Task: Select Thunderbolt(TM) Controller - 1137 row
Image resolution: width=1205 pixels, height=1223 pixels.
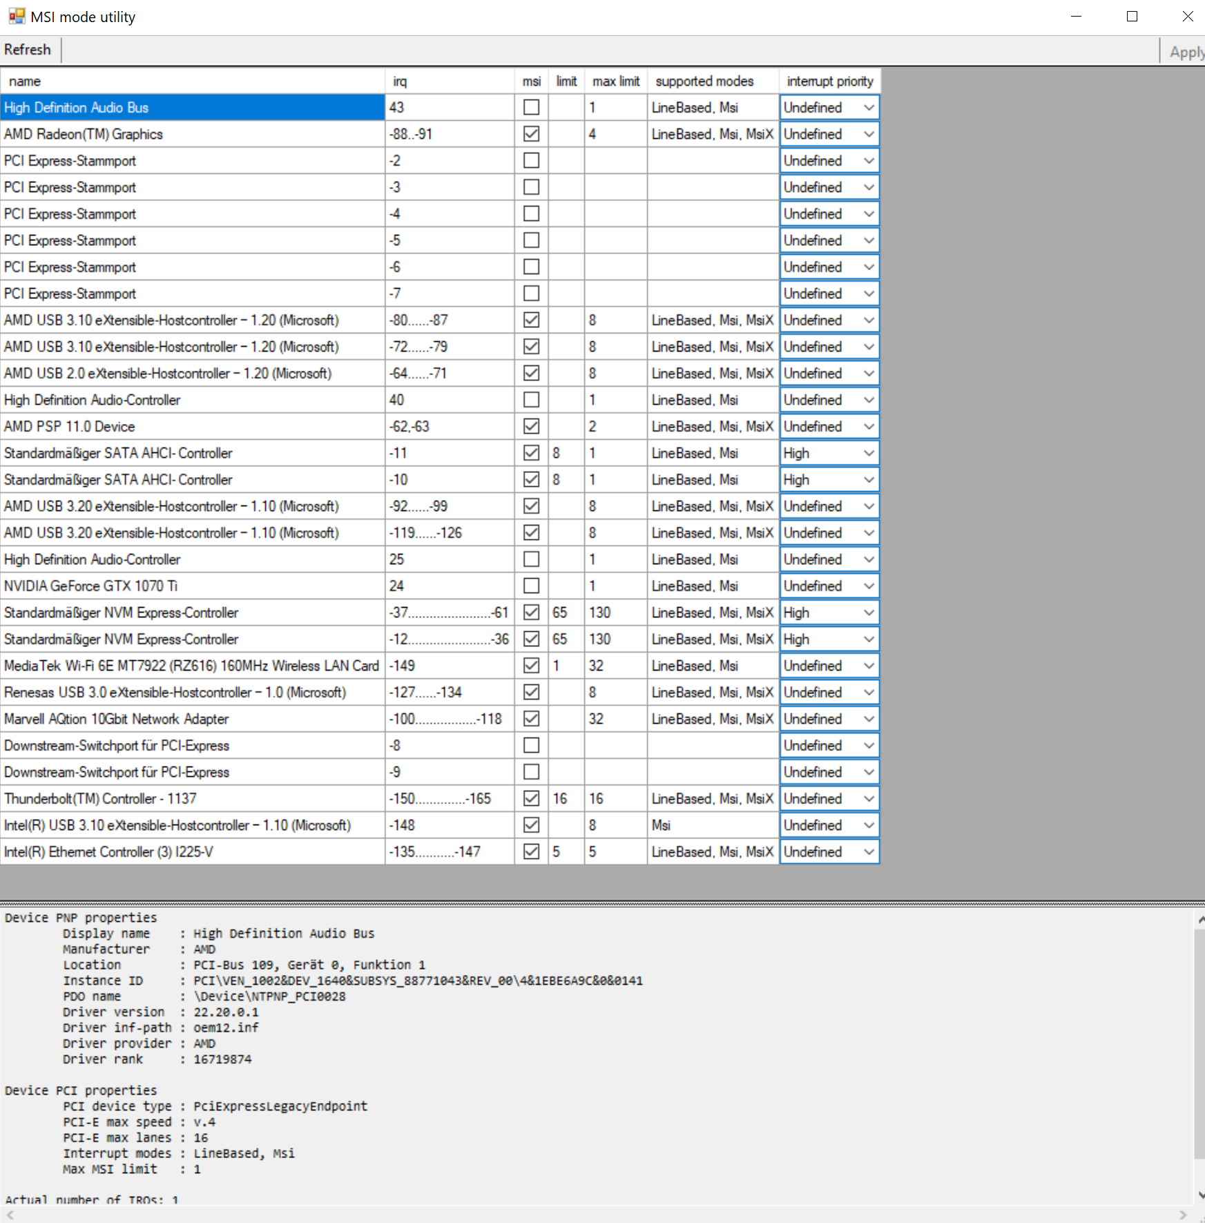Action: pos(193,799)
